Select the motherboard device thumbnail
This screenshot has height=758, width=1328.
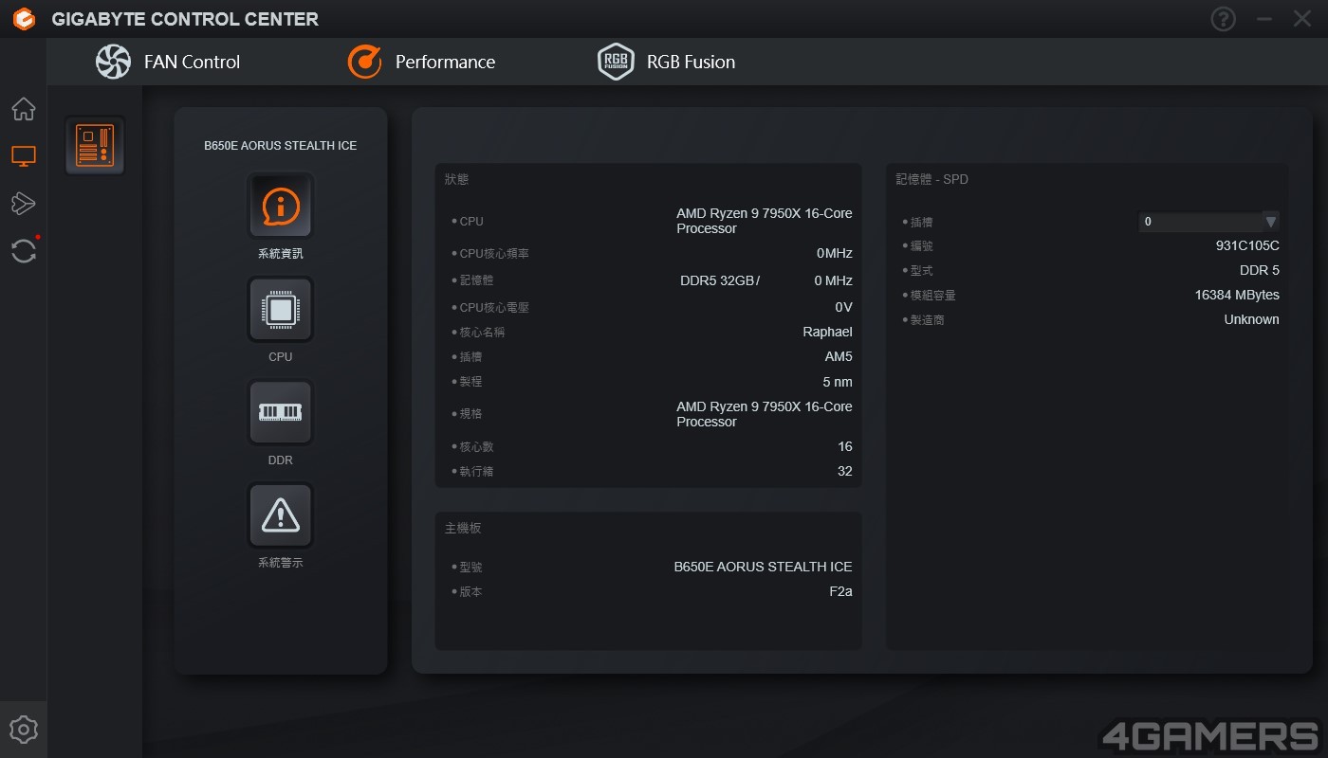pos(95,145)
